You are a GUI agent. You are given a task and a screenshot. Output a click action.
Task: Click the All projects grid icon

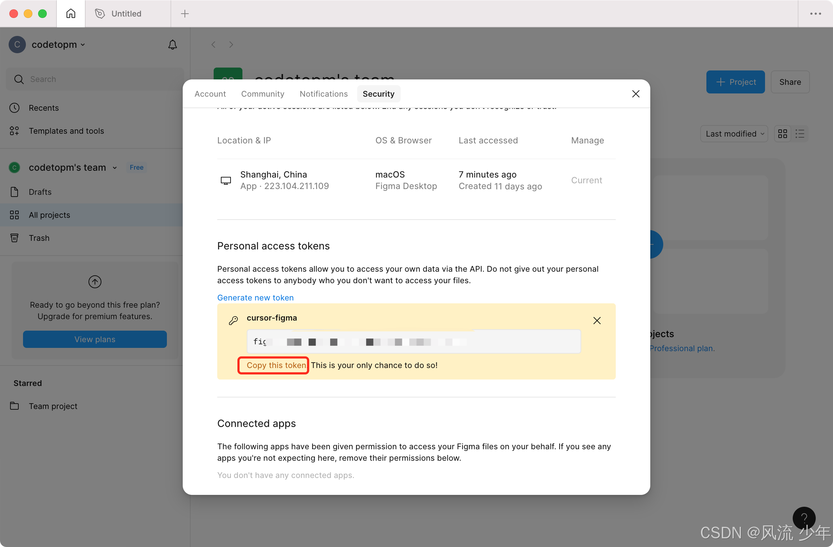[x=14, y=215]
